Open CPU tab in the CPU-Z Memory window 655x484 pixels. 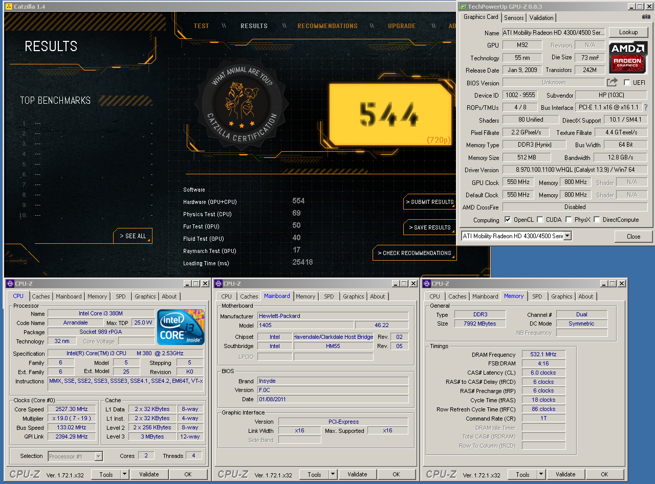[x=435, y=296]
